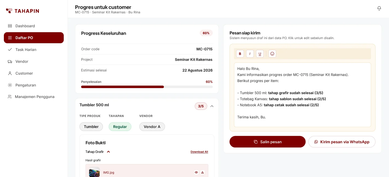Toggle bold formatting in message editor

coord(240,54)
